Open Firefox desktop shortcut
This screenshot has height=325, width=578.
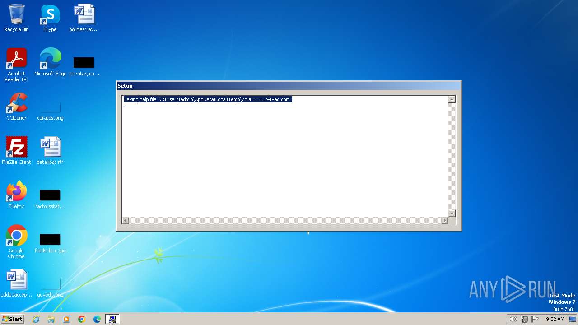[16, 195]
